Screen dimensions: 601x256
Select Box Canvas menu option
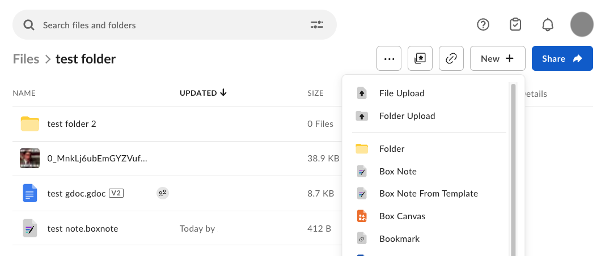(401, 216)
